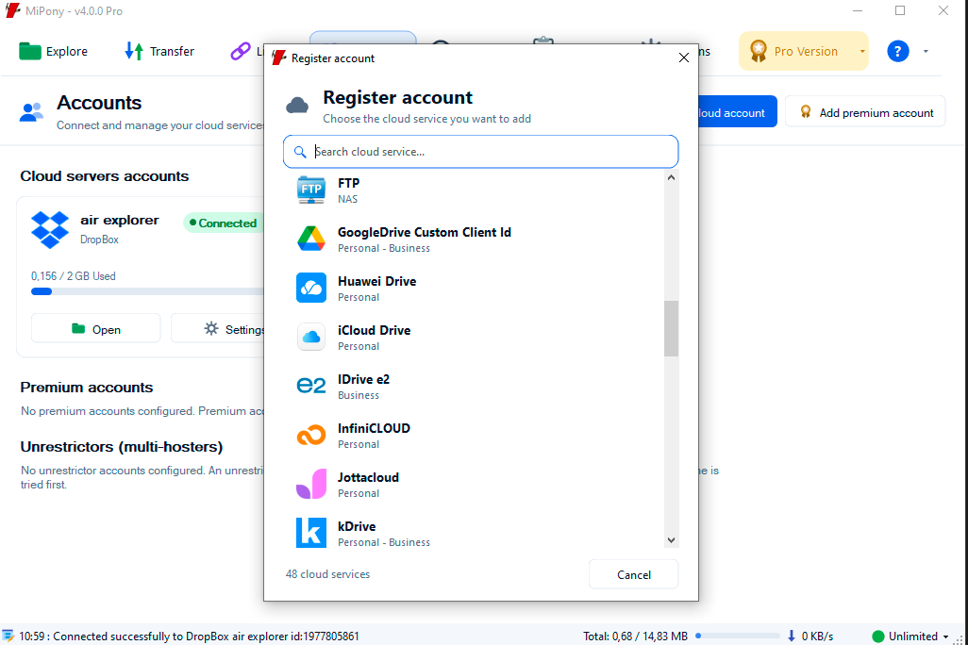Select the Jottacloud label

click(x=368, y=477)
